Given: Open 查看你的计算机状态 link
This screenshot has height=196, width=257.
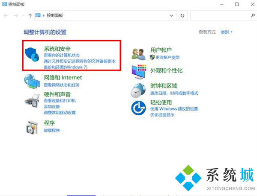Looking at the screenshot, I should coord(62,55).
